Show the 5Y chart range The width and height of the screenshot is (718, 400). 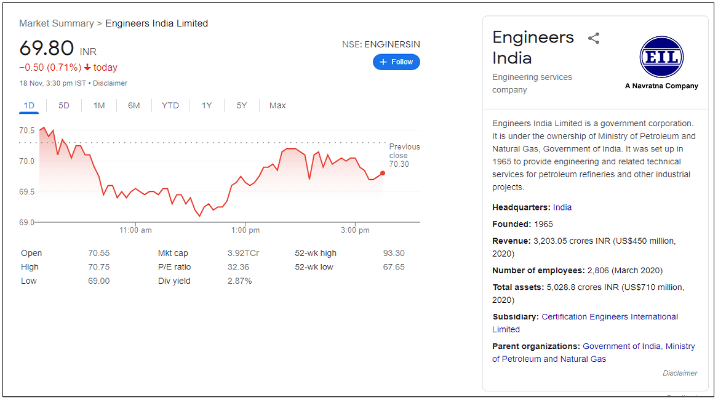[241, 106]
